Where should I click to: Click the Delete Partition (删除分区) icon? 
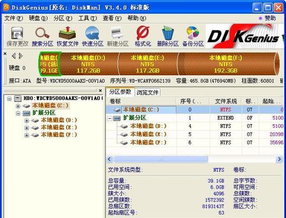[168, 37]
